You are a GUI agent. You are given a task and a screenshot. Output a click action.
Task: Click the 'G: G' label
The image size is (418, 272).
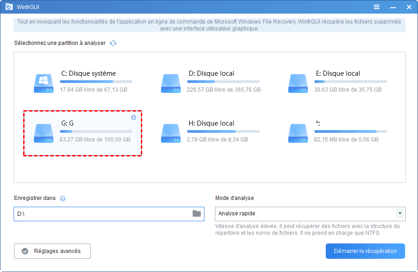(67, 123)
